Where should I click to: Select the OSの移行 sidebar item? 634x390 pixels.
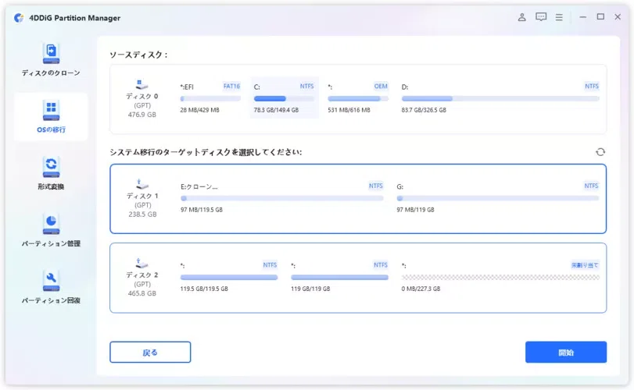51,116
